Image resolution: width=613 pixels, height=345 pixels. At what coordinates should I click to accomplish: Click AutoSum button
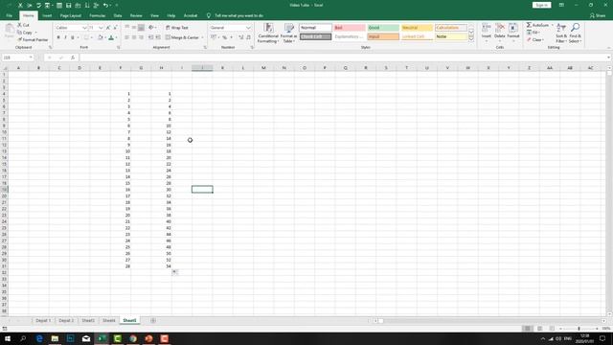point(537,25)
